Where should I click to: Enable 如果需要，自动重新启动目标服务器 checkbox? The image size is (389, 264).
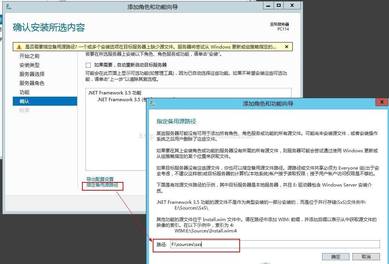(88, 65)
